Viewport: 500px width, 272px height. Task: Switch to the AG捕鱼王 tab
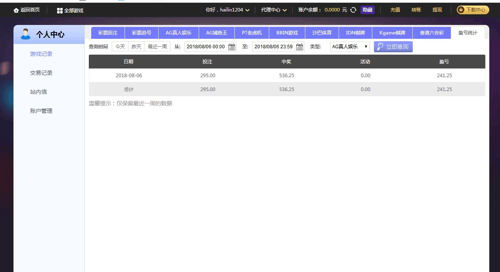pyautogui.click(x=216, y=33)
